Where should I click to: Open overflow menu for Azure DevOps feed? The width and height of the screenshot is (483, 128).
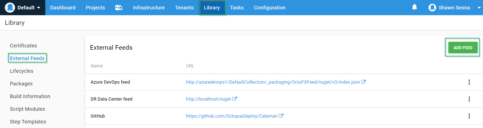tap(469, 82)
